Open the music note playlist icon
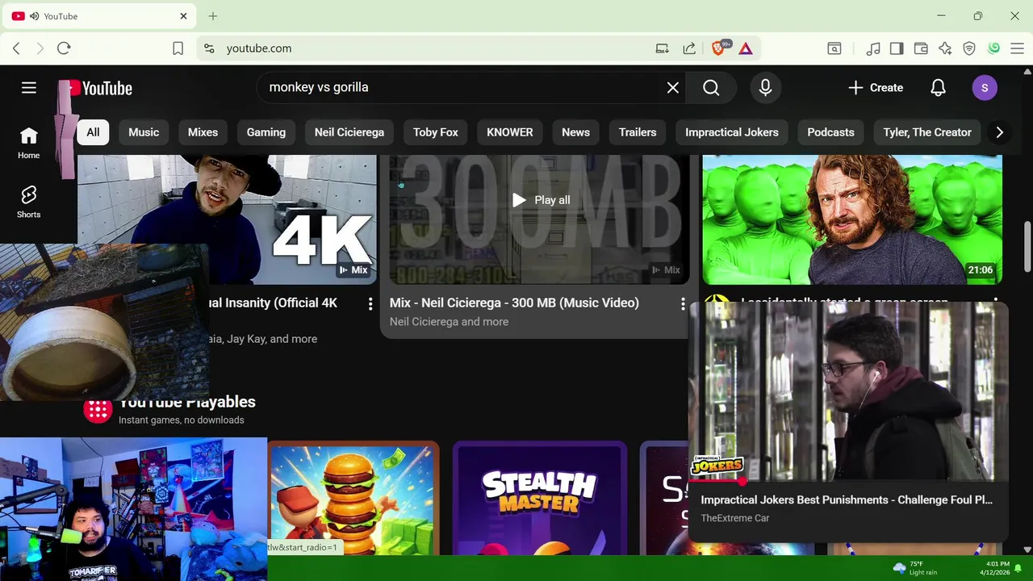Screen dimensions: 1033x581 (872, 48)
